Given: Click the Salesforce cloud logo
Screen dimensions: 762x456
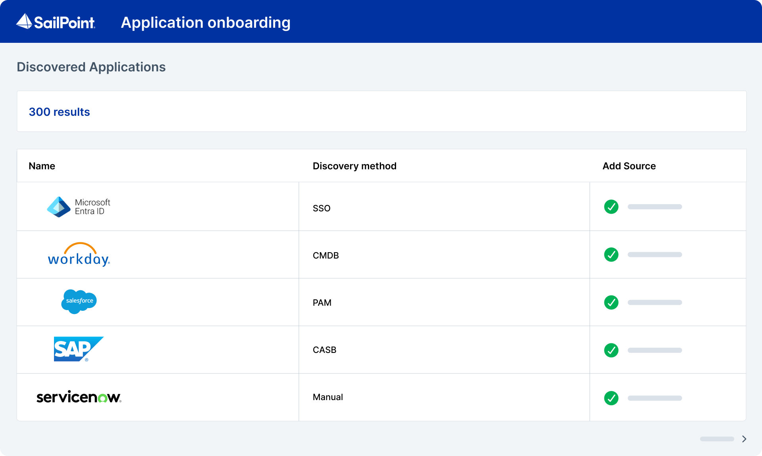Looking at the screenshot, I should point(79,301).
